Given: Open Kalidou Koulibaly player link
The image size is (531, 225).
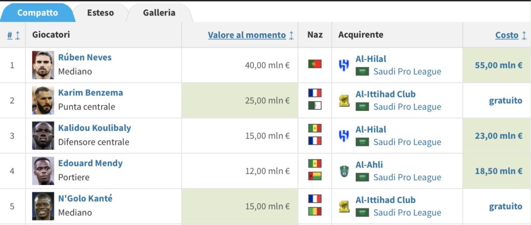Looking at the screenshot, I should 94,128.
